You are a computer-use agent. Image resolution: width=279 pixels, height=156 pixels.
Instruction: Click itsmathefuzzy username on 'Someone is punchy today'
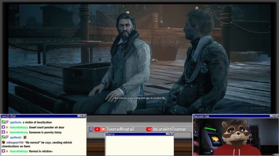coord(19,132)
